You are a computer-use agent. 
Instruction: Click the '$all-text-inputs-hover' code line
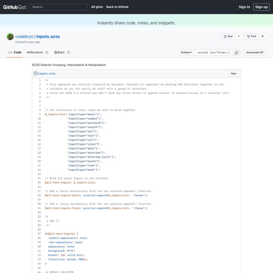(x=96, y=195)
